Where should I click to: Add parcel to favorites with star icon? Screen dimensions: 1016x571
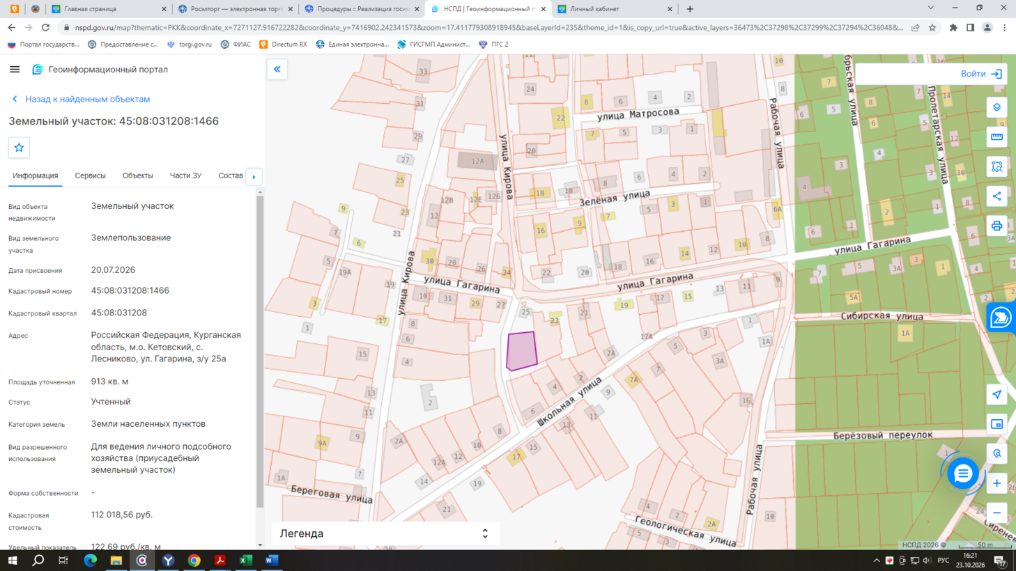click(x=19, y=148)
